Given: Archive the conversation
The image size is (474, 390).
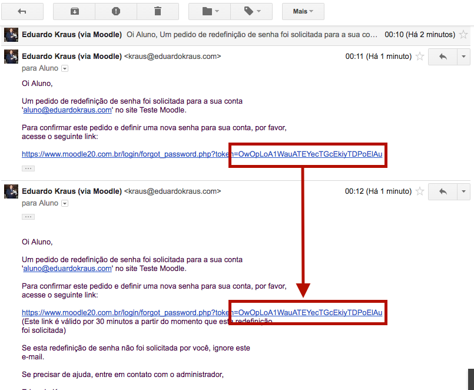Looking at the screenshot, I should click(x=74, y=12).
